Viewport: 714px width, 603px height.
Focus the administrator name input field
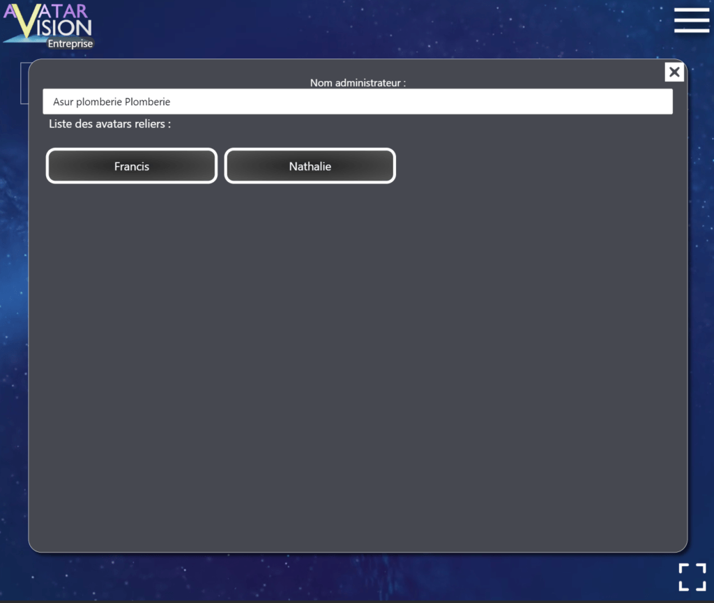click(x=357, y=102)
